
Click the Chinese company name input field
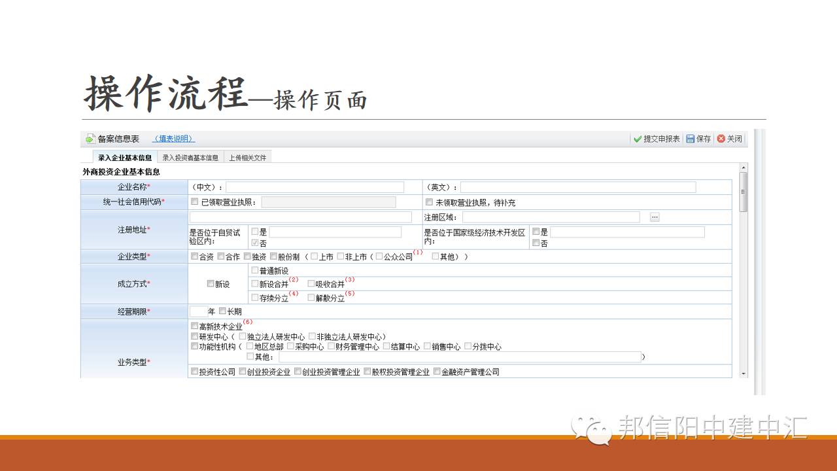click(315, 187)
